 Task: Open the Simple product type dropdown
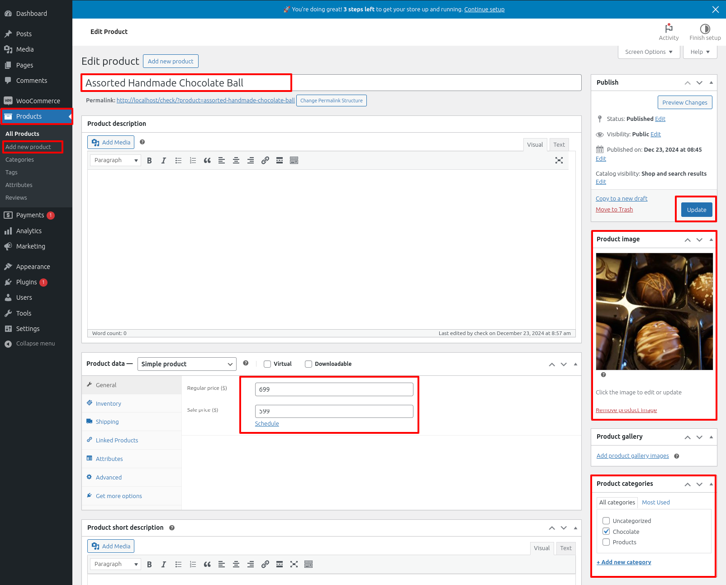point(187,364)
